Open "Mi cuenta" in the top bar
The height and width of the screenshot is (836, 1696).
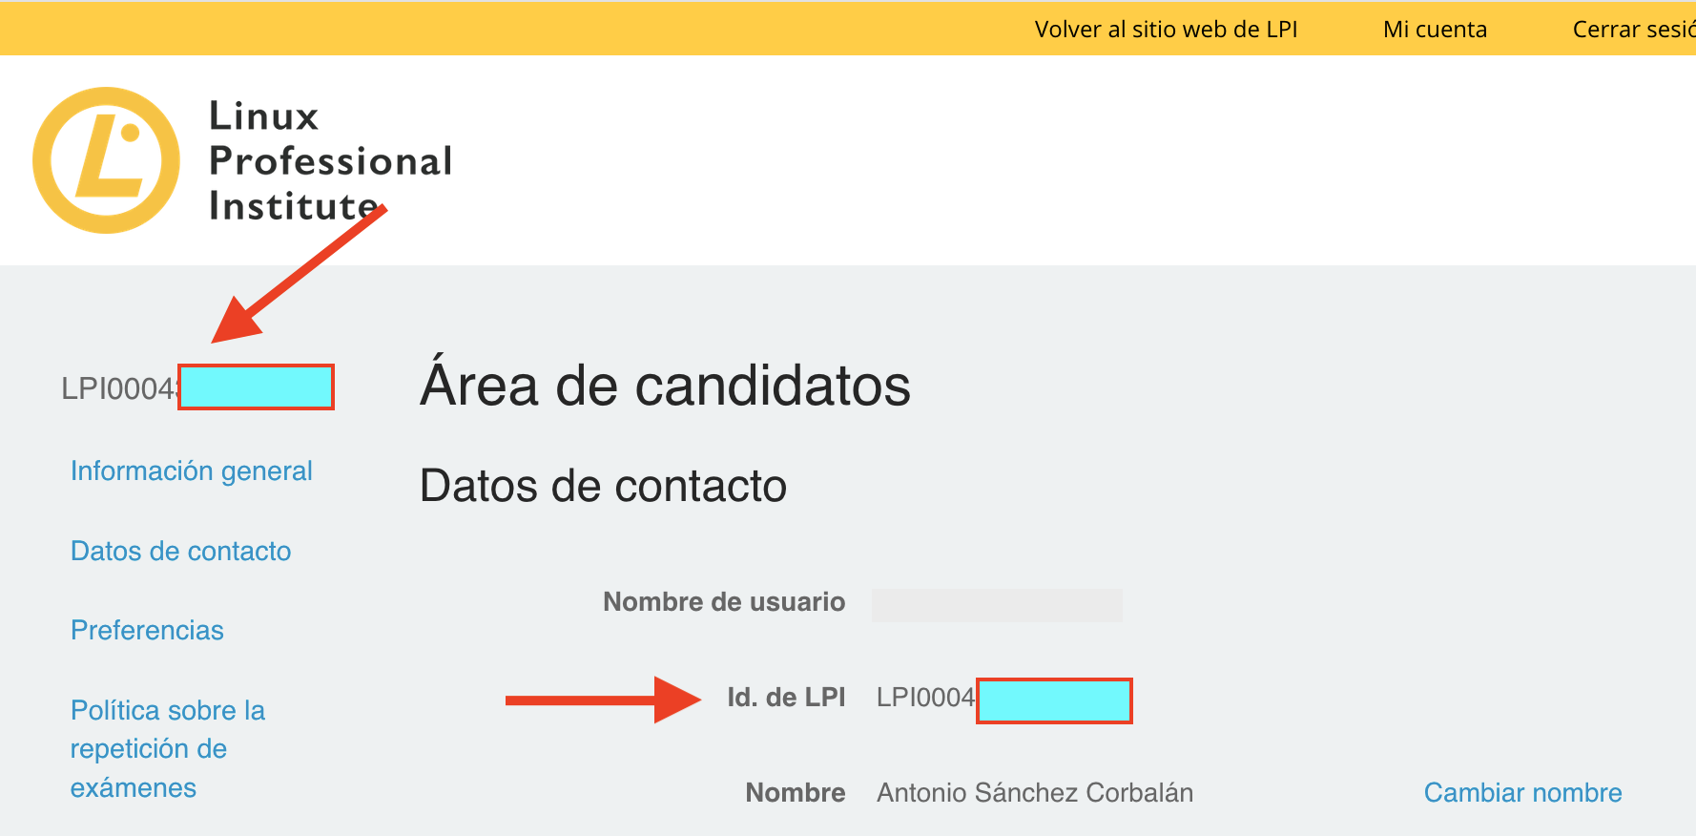[1435, 29]
